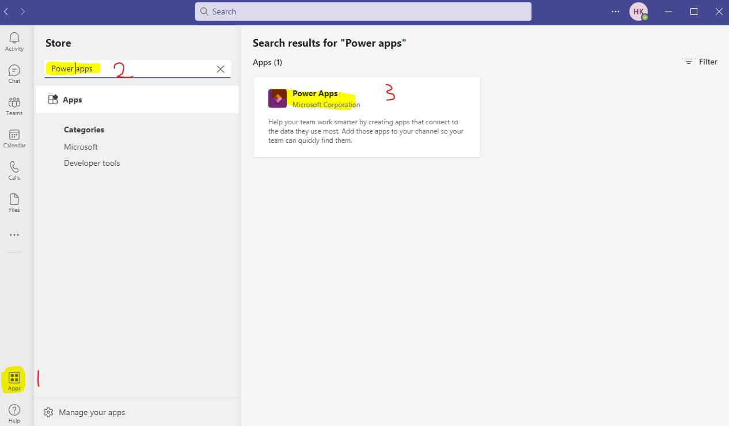Show more added apps via ellipsis
This screenshot has height=426, width=729.
click(14, 234)
